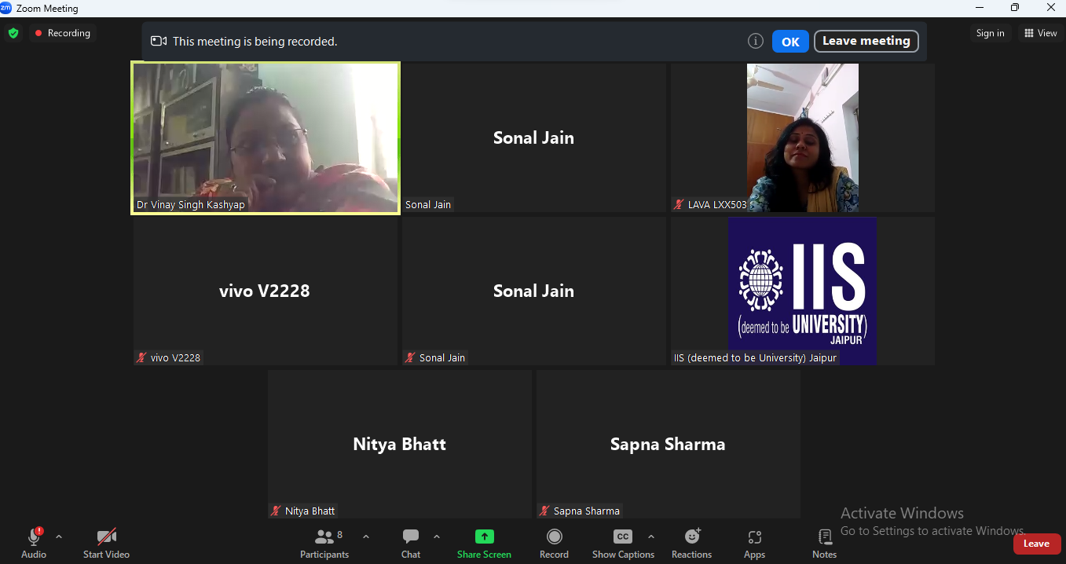The image size is (1066, 564).
Task: Click the recording info circle icon
Action: pos(756,42)
